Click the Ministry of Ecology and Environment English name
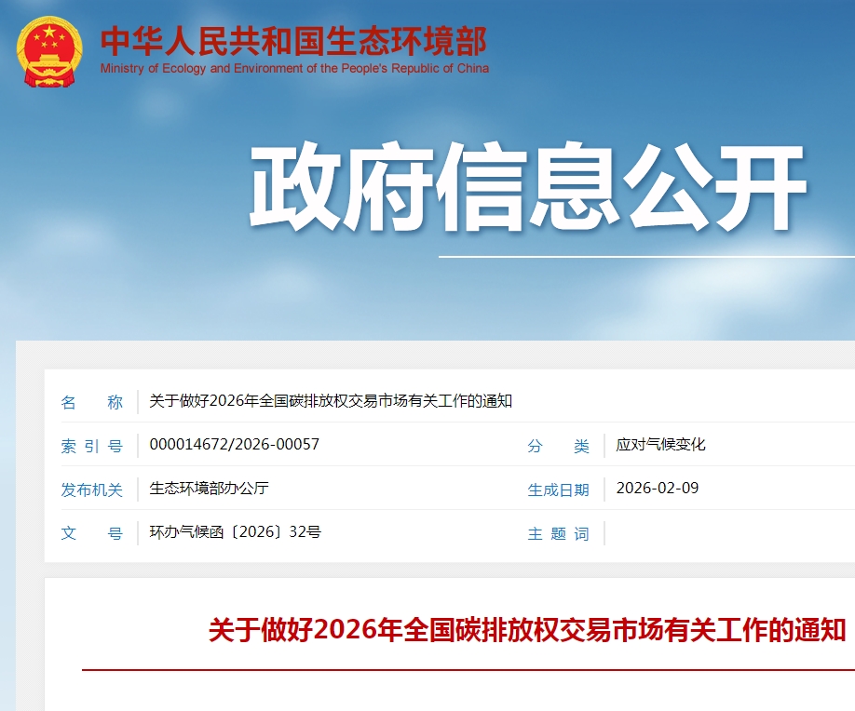The width and height of the screenshot is (855, 711). (294, 69)
